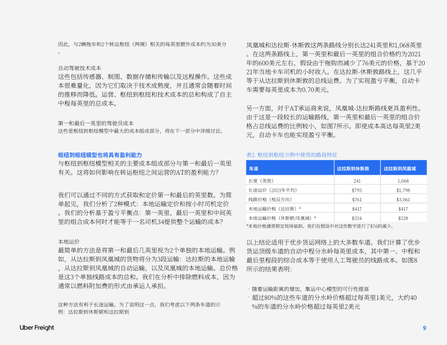The image size is (447, 345).
Task: Click the $761 table cell
Action: [357, 199]
